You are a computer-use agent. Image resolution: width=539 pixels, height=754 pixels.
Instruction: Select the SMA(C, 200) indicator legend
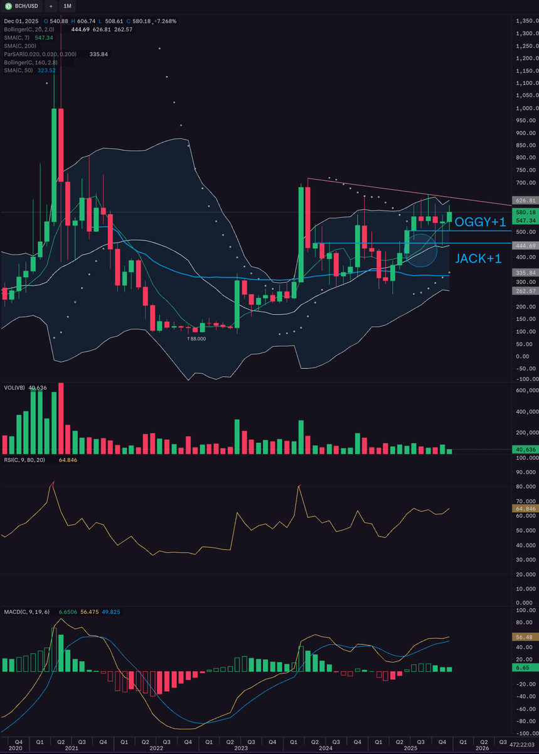[x=20, y=46]
